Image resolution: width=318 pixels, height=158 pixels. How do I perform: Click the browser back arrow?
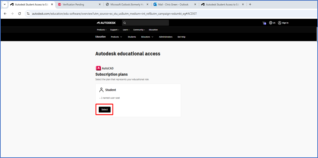pos(5,14)
